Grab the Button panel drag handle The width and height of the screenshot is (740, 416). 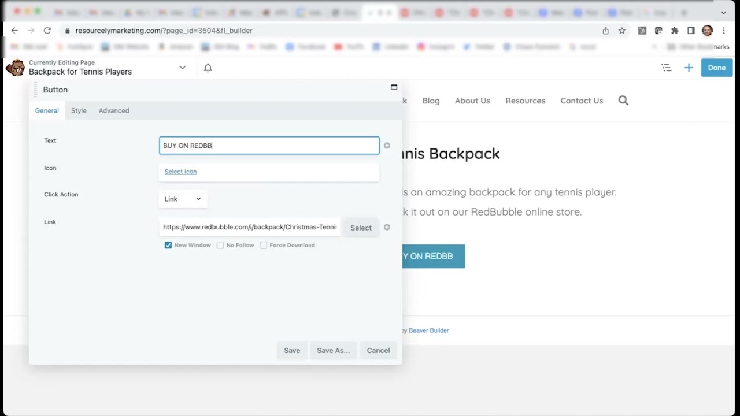click(x=36, y=90)
